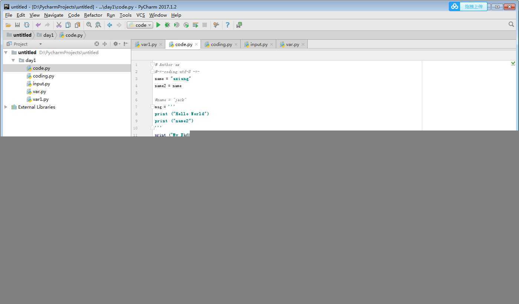Screen dimensions: 519x304
Task: Open the Refactor menu
Action: point(93,15)
